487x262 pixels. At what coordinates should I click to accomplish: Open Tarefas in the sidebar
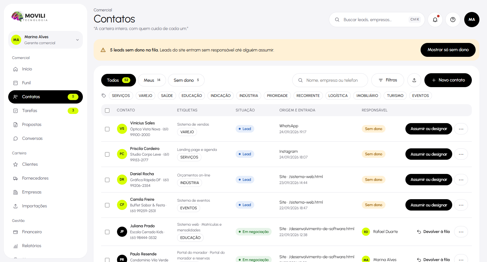46,111
